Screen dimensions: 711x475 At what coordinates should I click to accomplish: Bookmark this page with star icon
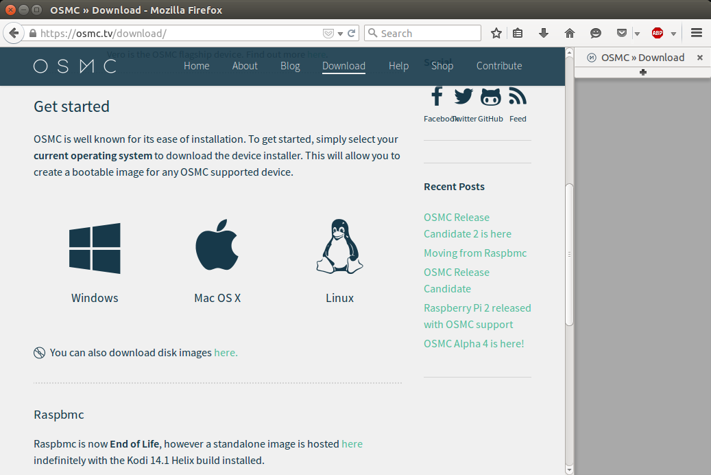496,33
